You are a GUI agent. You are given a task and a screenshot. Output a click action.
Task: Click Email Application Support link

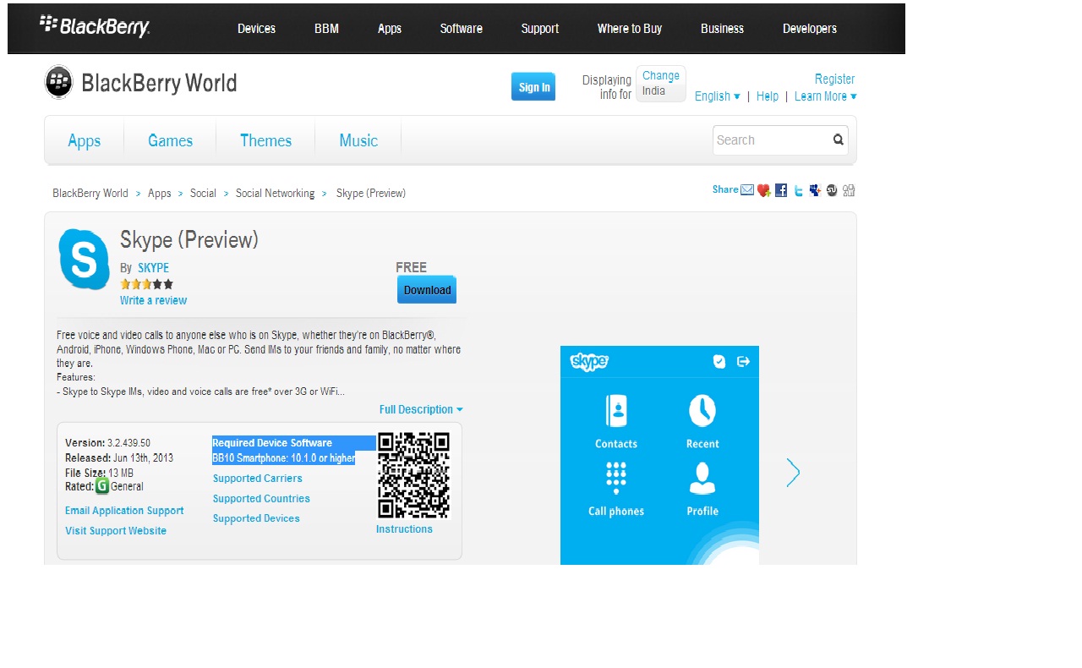(124, 511)
